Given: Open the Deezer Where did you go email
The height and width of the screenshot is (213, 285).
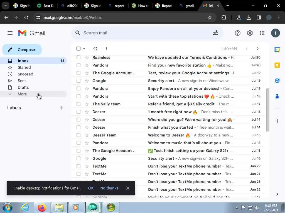Looking at the screenshot, I should click(x=168, y=120).
